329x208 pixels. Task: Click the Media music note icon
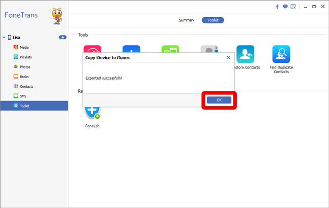pos(16,47)
